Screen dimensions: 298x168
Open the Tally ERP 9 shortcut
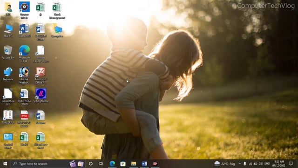point(8,117)
